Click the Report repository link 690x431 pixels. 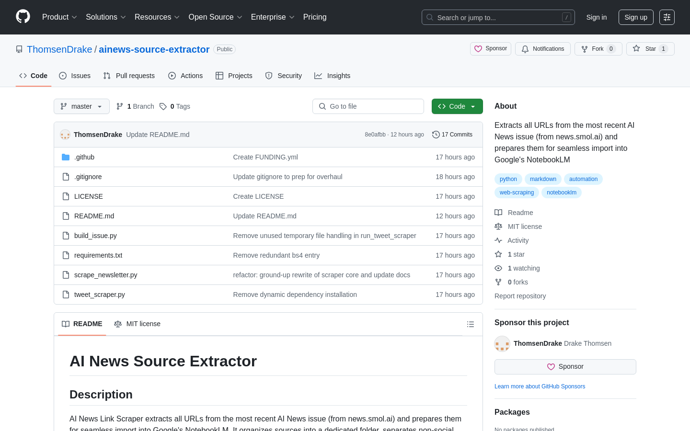point(520,296)
